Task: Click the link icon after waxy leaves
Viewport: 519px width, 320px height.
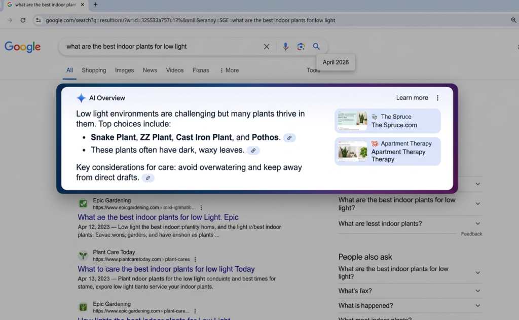Action: pyautogui.click(x=253, y=151)
